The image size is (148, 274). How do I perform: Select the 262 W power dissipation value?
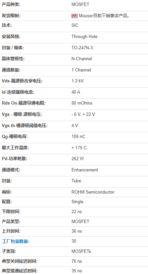click(78, 159)
